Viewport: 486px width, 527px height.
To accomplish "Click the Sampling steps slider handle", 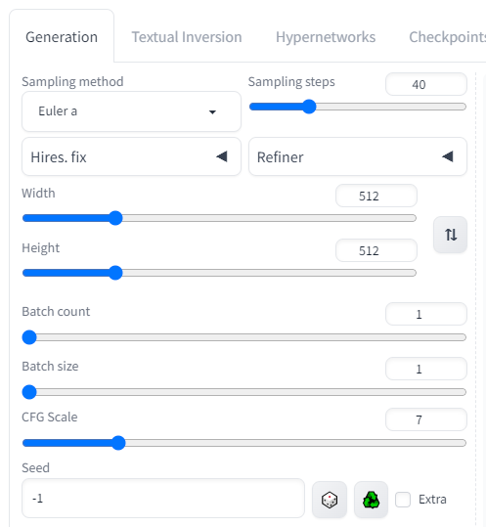I will pos(309,107).
